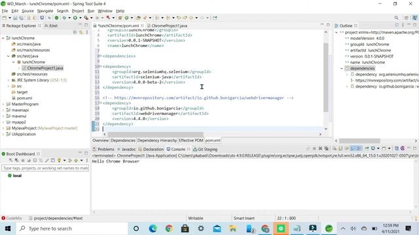
Task: Switch to the Dependencies pom tab
Action: [x=123, y=140]
